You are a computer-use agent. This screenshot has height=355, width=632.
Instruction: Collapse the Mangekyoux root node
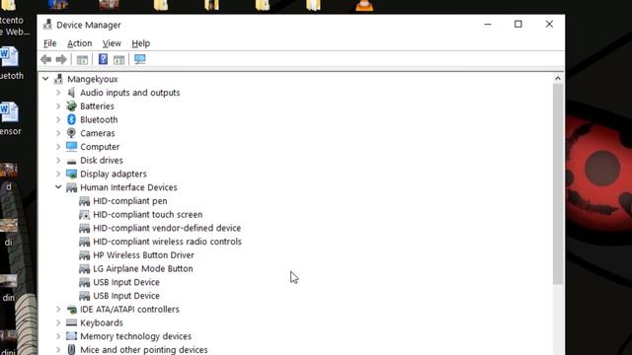click(x=45, y=79)
